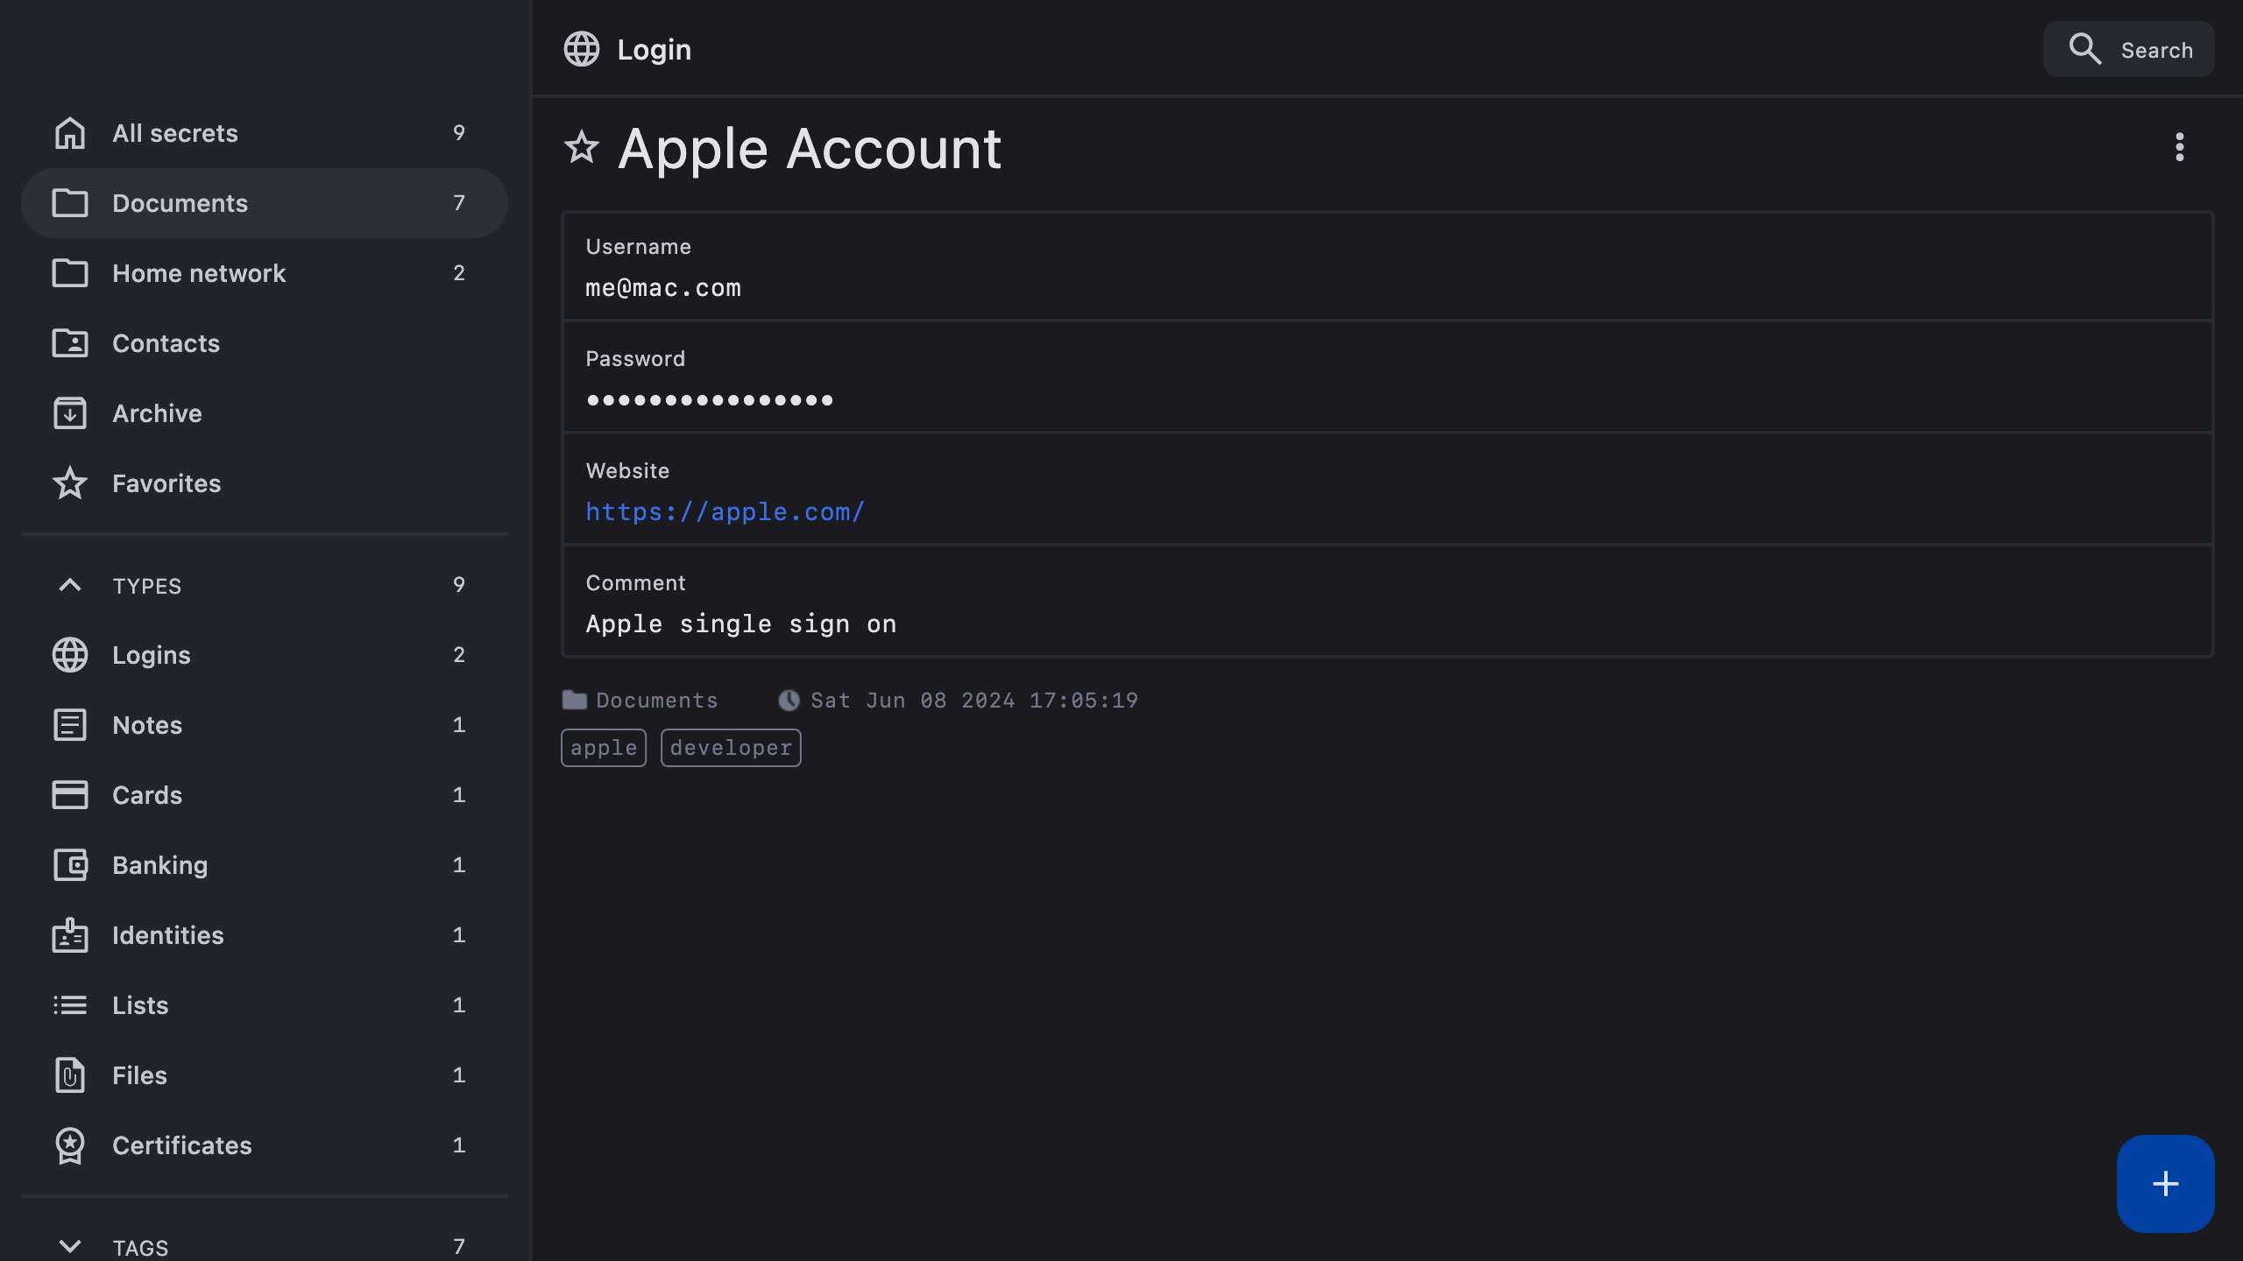Select the Identities badge icon
Viewport: 2243px width, 1261px height.
[x=70, y=935]
